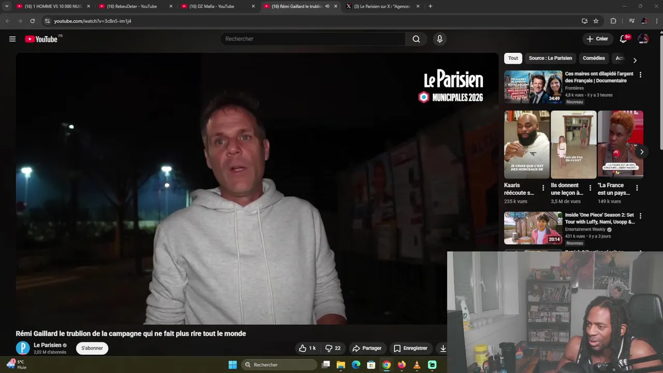Click the Enregistrer save button
This screenshot has height=373, width=663.
click(x=411, y=348)
